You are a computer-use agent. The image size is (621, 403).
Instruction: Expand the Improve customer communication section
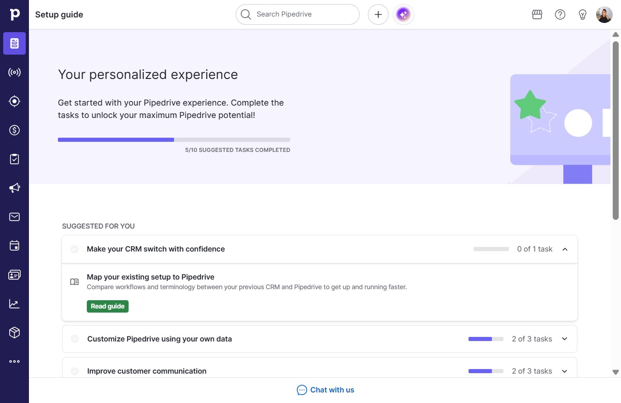(565, 371)
